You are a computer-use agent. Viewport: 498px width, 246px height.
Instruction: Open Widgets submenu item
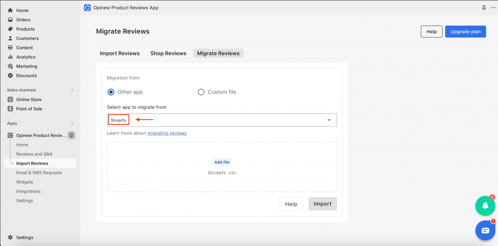pyautogui.click(x=24, y=182)
